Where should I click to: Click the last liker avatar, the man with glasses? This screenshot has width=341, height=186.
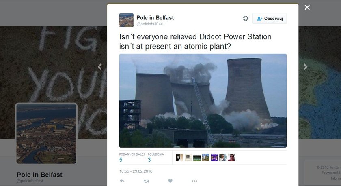point(232,158)
